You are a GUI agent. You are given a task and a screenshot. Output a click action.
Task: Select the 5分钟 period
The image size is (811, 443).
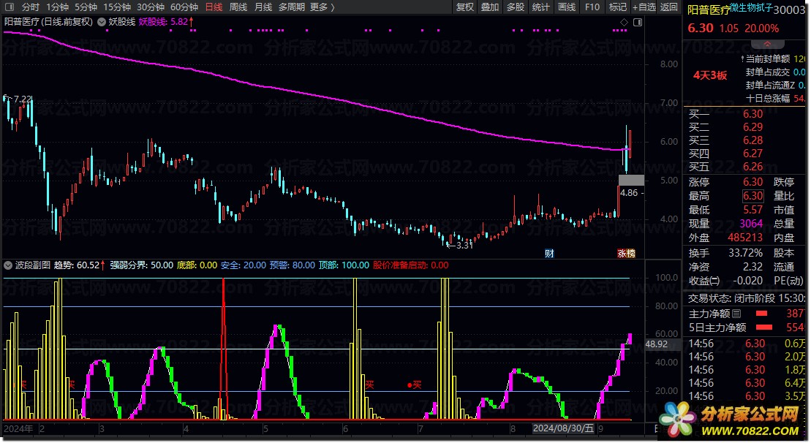tap(86, 7)
